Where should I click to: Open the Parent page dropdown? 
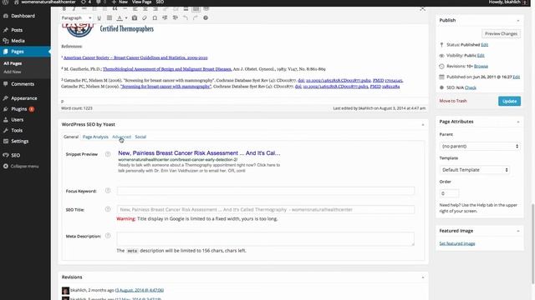[479, 146]
